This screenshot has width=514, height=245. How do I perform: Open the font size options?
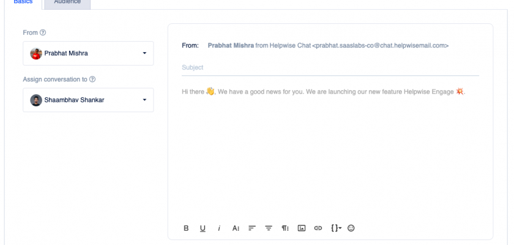[x=236, y=228]
